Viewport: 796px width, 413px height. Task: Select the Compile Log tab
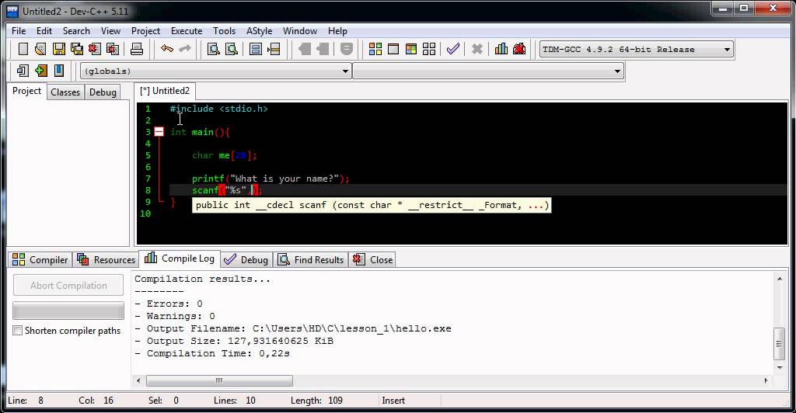180,259
